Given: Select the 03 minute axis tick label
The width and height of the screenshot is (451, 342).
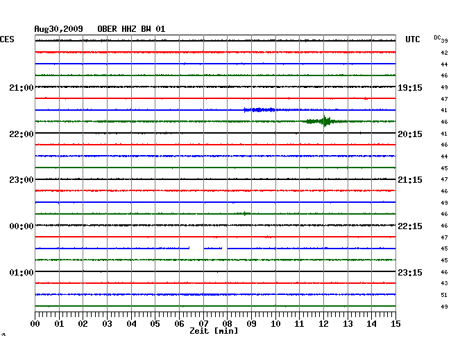Looking at the screenshot, I should click(x=108, y=324).
